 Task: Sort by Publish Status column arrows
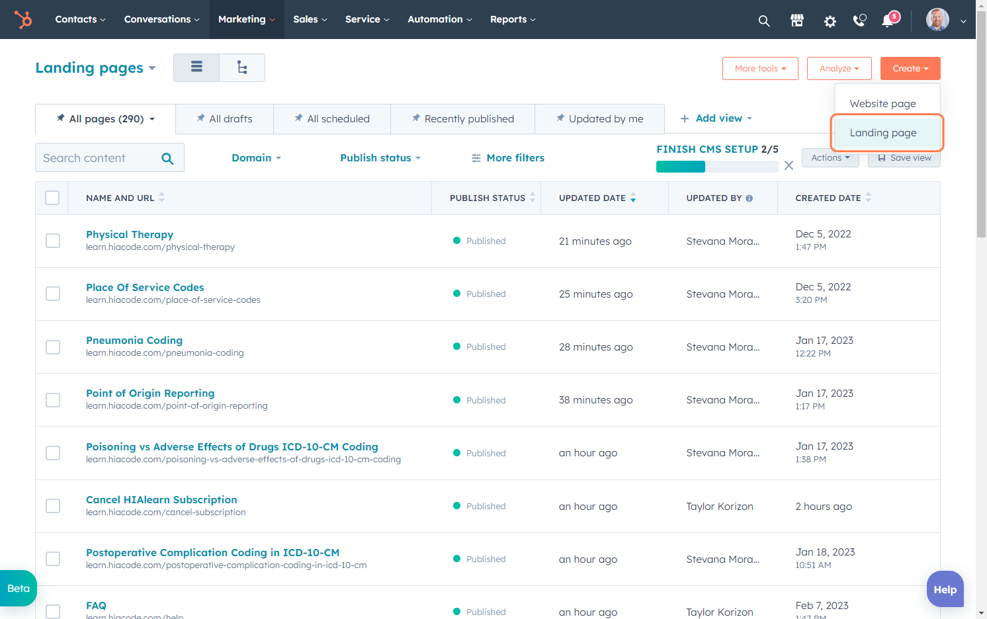pos(533,198)
